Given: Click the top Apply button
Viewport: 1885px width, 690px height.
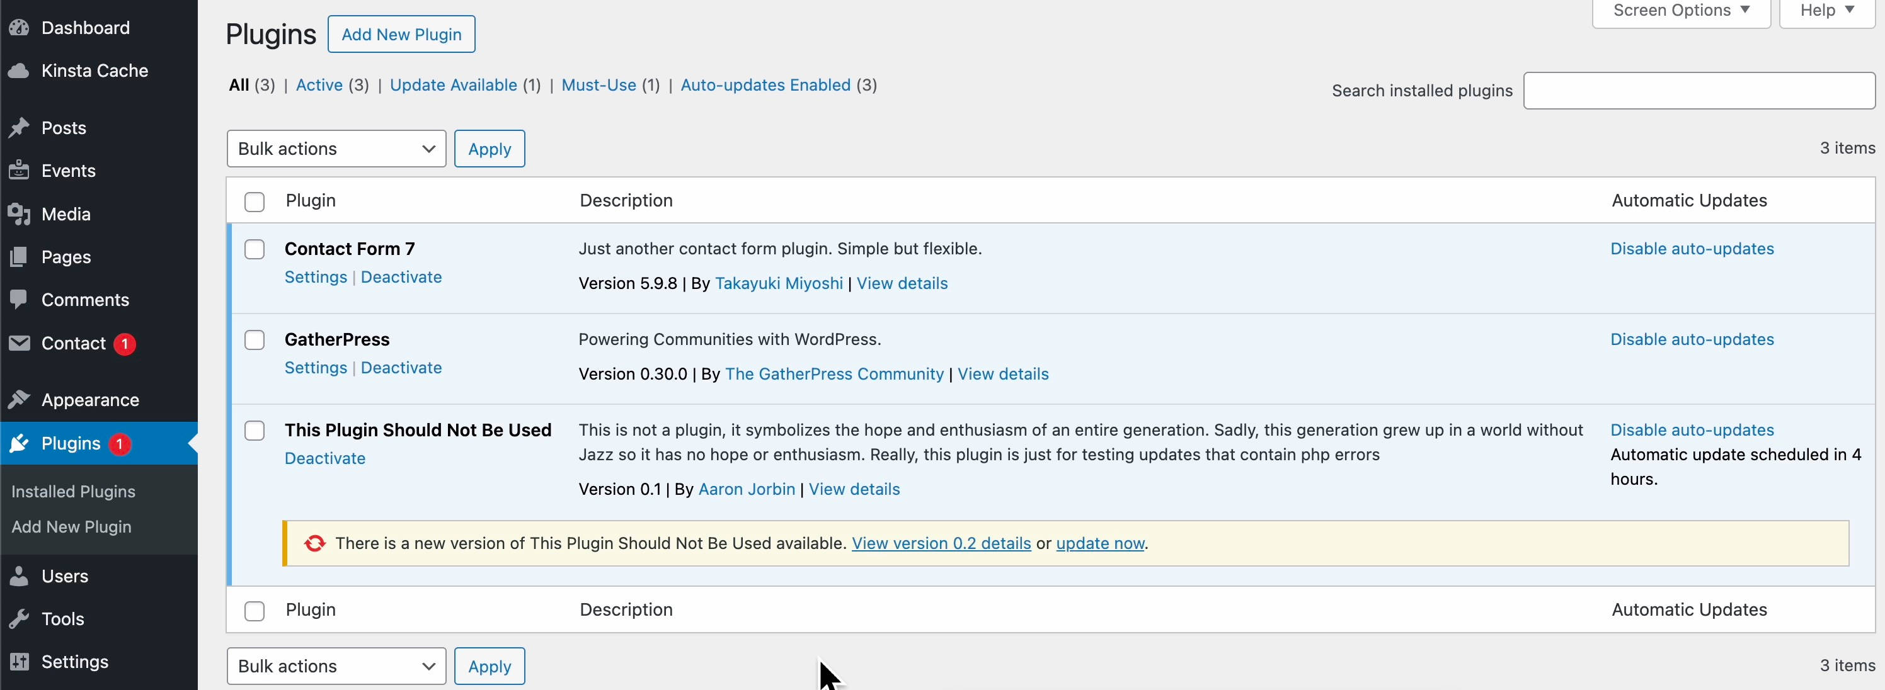Looking at the screenshot, I should 490,149.
